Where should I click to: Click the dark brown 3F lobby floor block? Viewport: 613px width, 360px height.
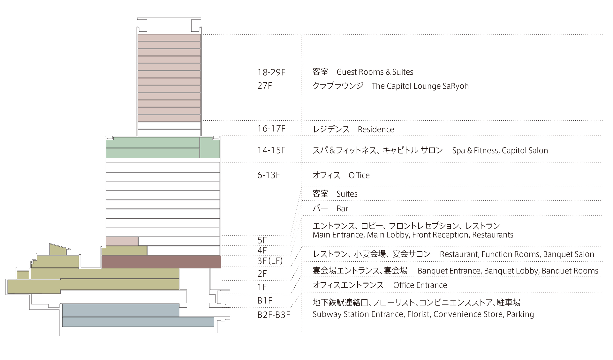[161, 261]
